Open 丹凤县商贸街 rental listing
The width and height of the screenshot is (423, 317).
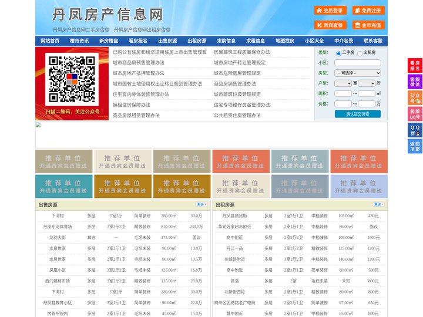coord(234,216)
